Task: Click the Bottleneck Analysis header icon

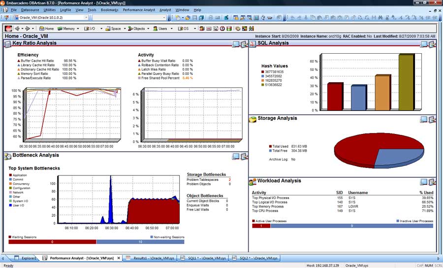Action: 7,156
